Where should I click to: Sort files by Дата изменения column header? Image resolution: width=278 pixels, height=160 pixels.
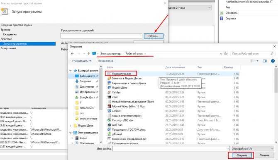[x=175, y=67]
